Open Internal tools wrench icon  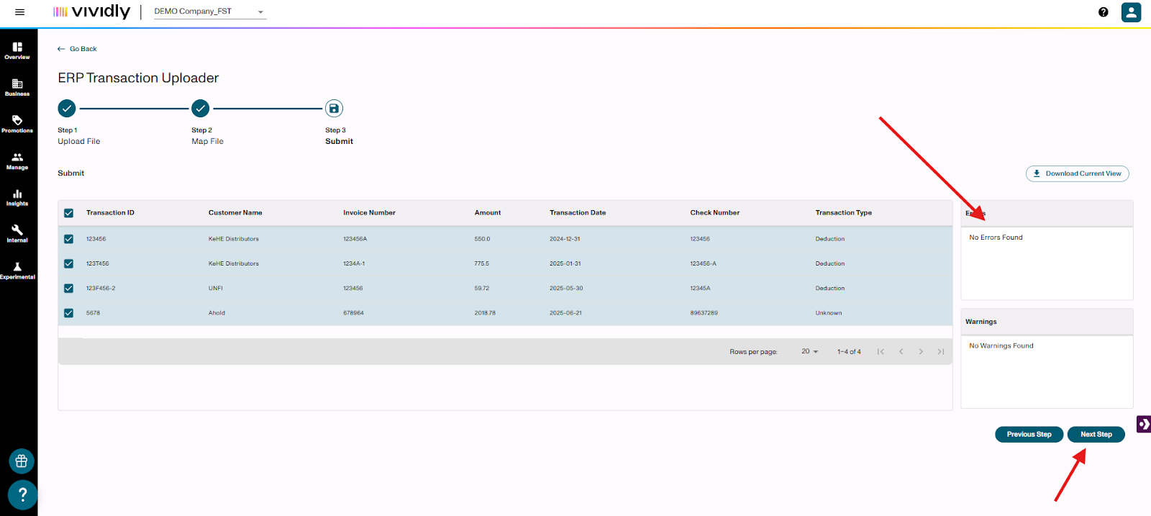17,233
